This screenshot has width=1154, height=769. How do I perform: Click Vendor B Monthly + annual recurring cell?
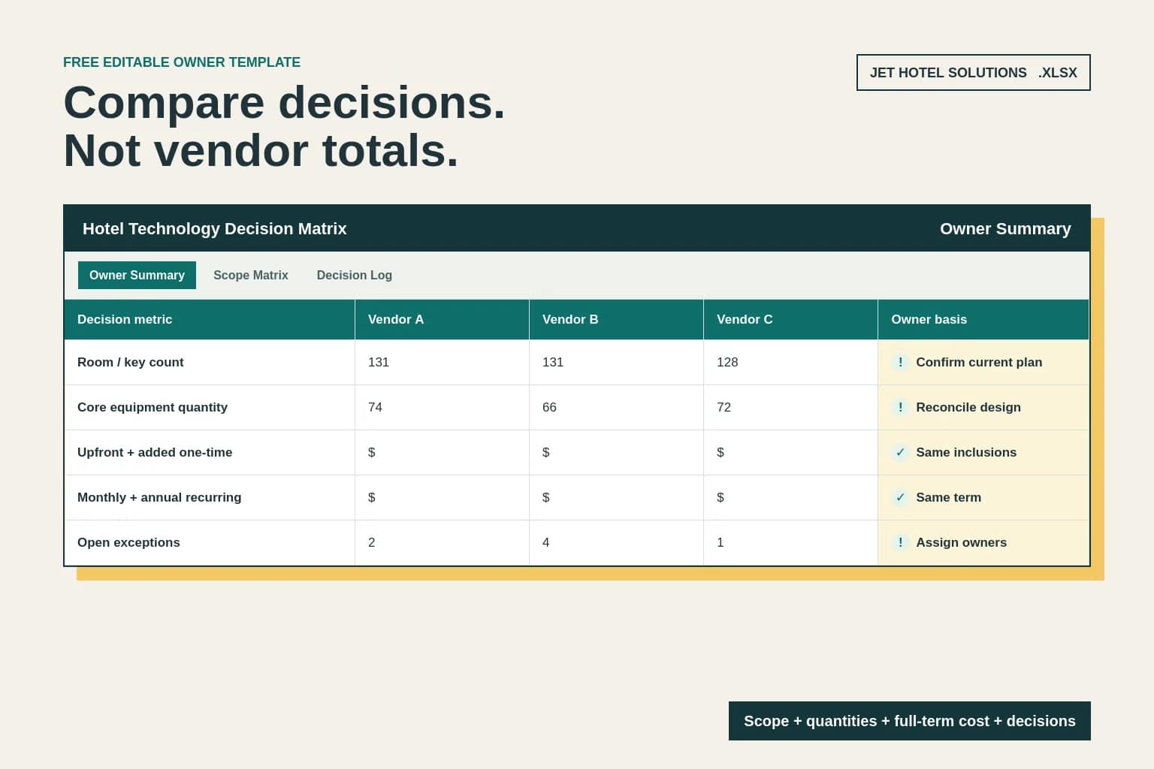click(x=616, y=497)
